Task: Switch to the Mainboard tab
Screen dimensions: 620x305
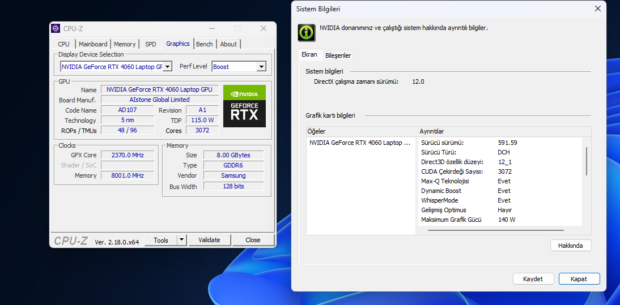Action: 93,44
